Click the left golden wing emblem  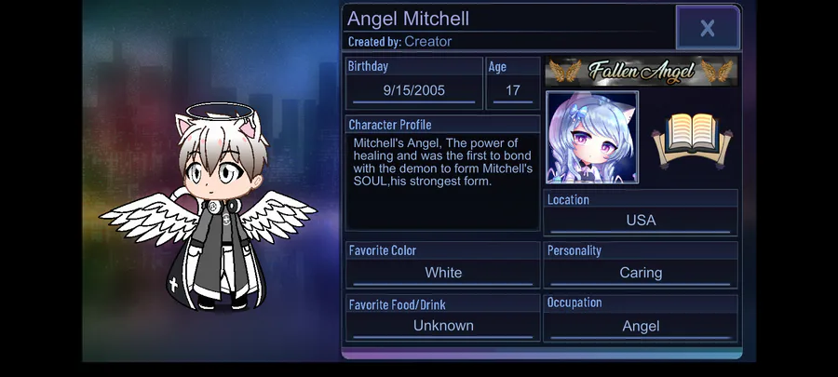pyautogui.click(x=565, y=71)
